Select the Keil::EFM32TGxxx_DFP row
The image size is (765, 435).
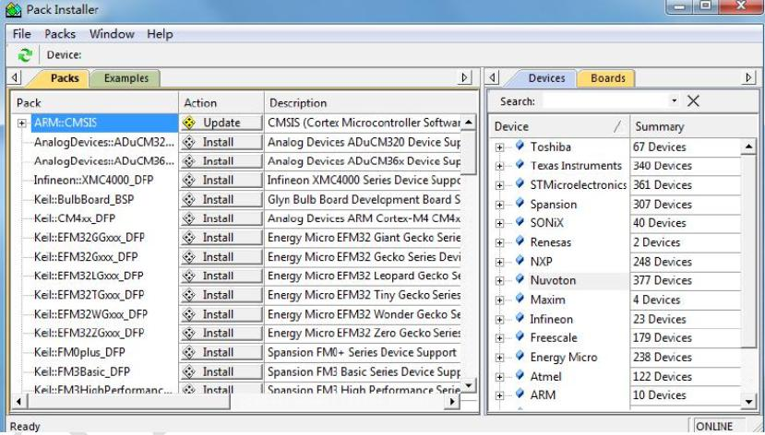click(x=90, y=295)
